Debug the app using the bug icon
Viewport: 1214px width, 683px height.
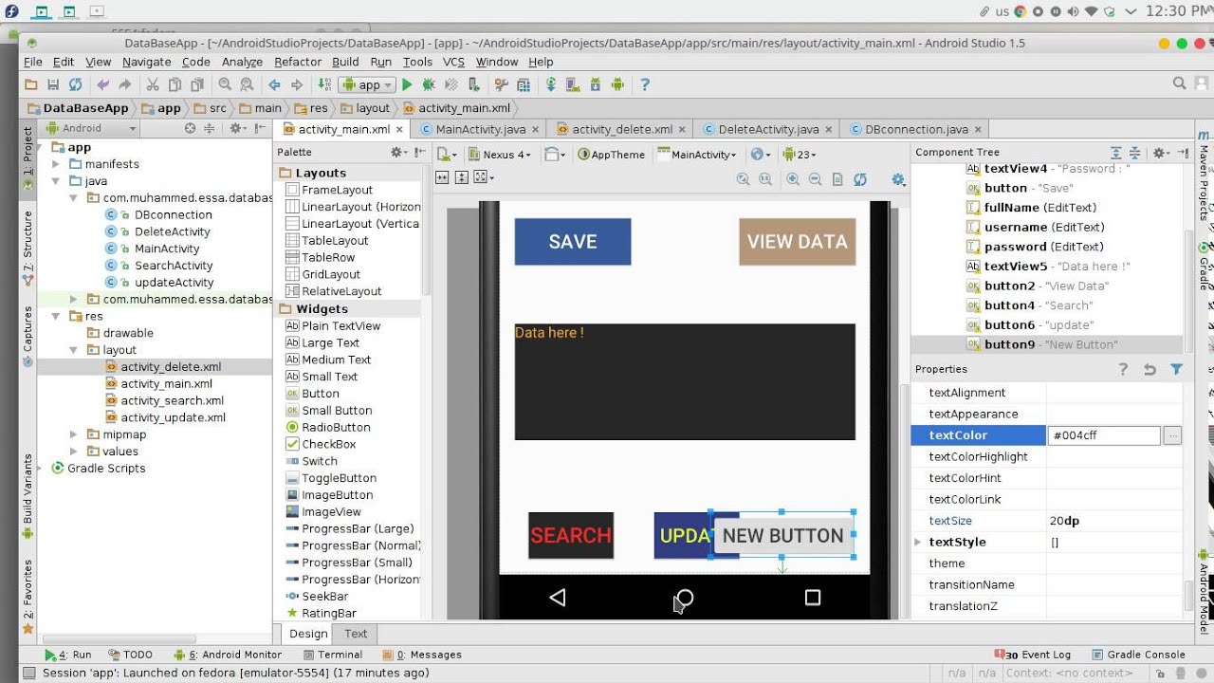[428, 84]
